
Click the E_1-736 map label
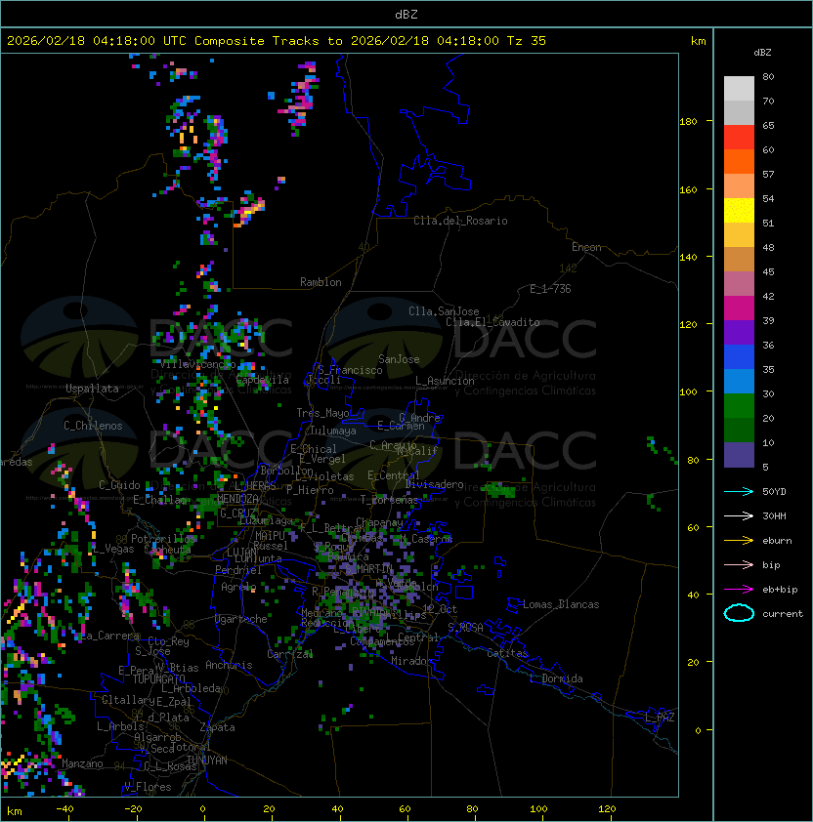(x=550, y=289)
